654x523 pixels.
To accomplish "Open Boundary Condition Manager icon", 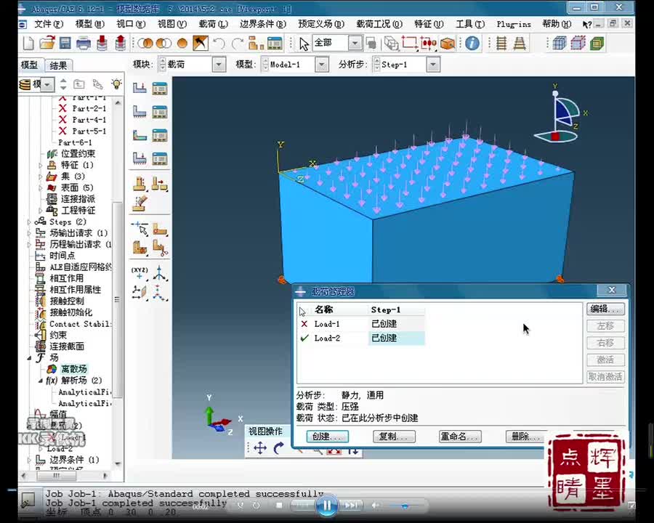I will tap(160, 111).
